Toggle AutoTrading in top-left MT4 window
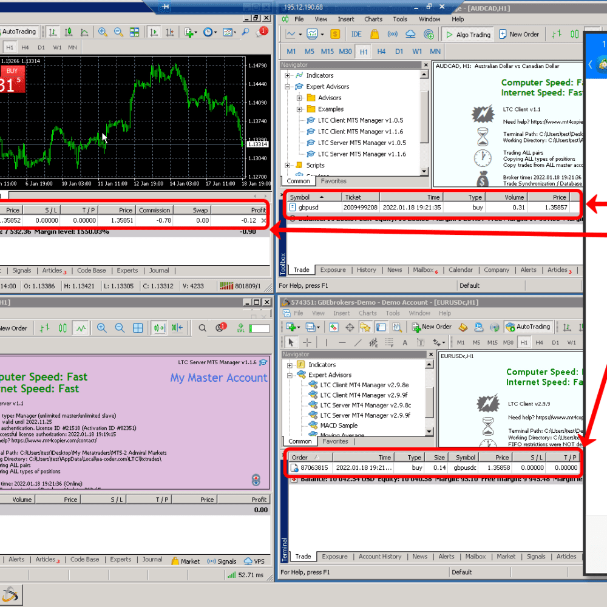Image resolution: width=607 pixels, height=607 pixels. click(19, 32)
